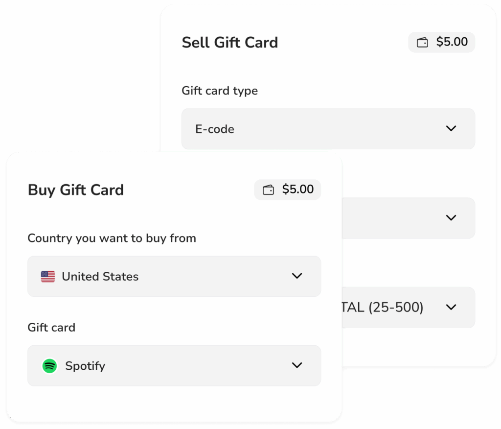Click the wallet icon in Sell Gift Card
The height and width of the screenshot is (429, 501).
[422, 42]
